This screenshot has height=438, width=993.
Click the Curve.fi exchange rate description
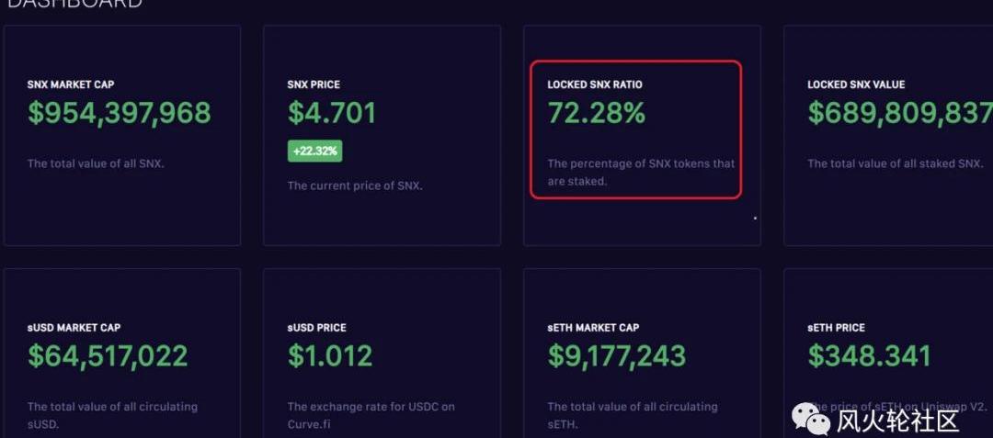point(371,415)
